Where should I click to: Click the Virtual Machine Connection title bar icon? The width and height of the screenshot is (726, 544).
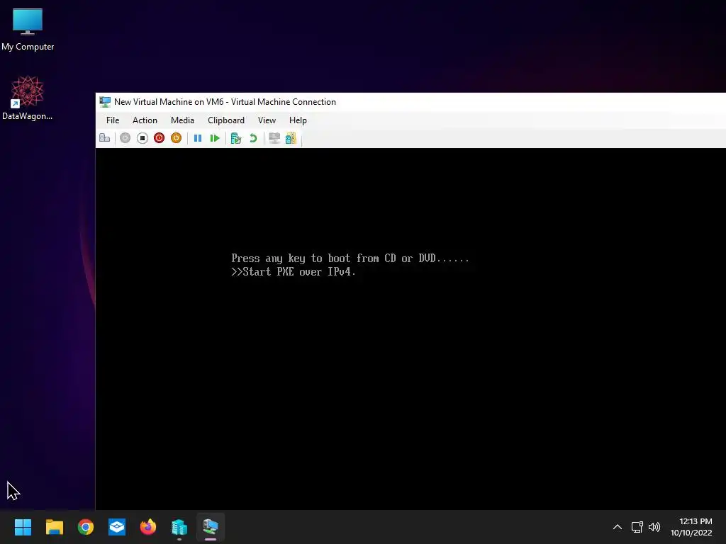(x=105, y=102)
